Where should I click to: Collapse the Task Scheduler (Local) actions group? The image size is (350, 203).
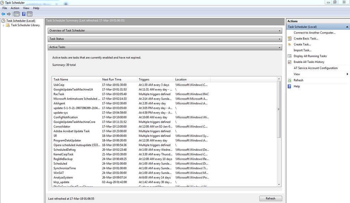[x=347, y=27]
